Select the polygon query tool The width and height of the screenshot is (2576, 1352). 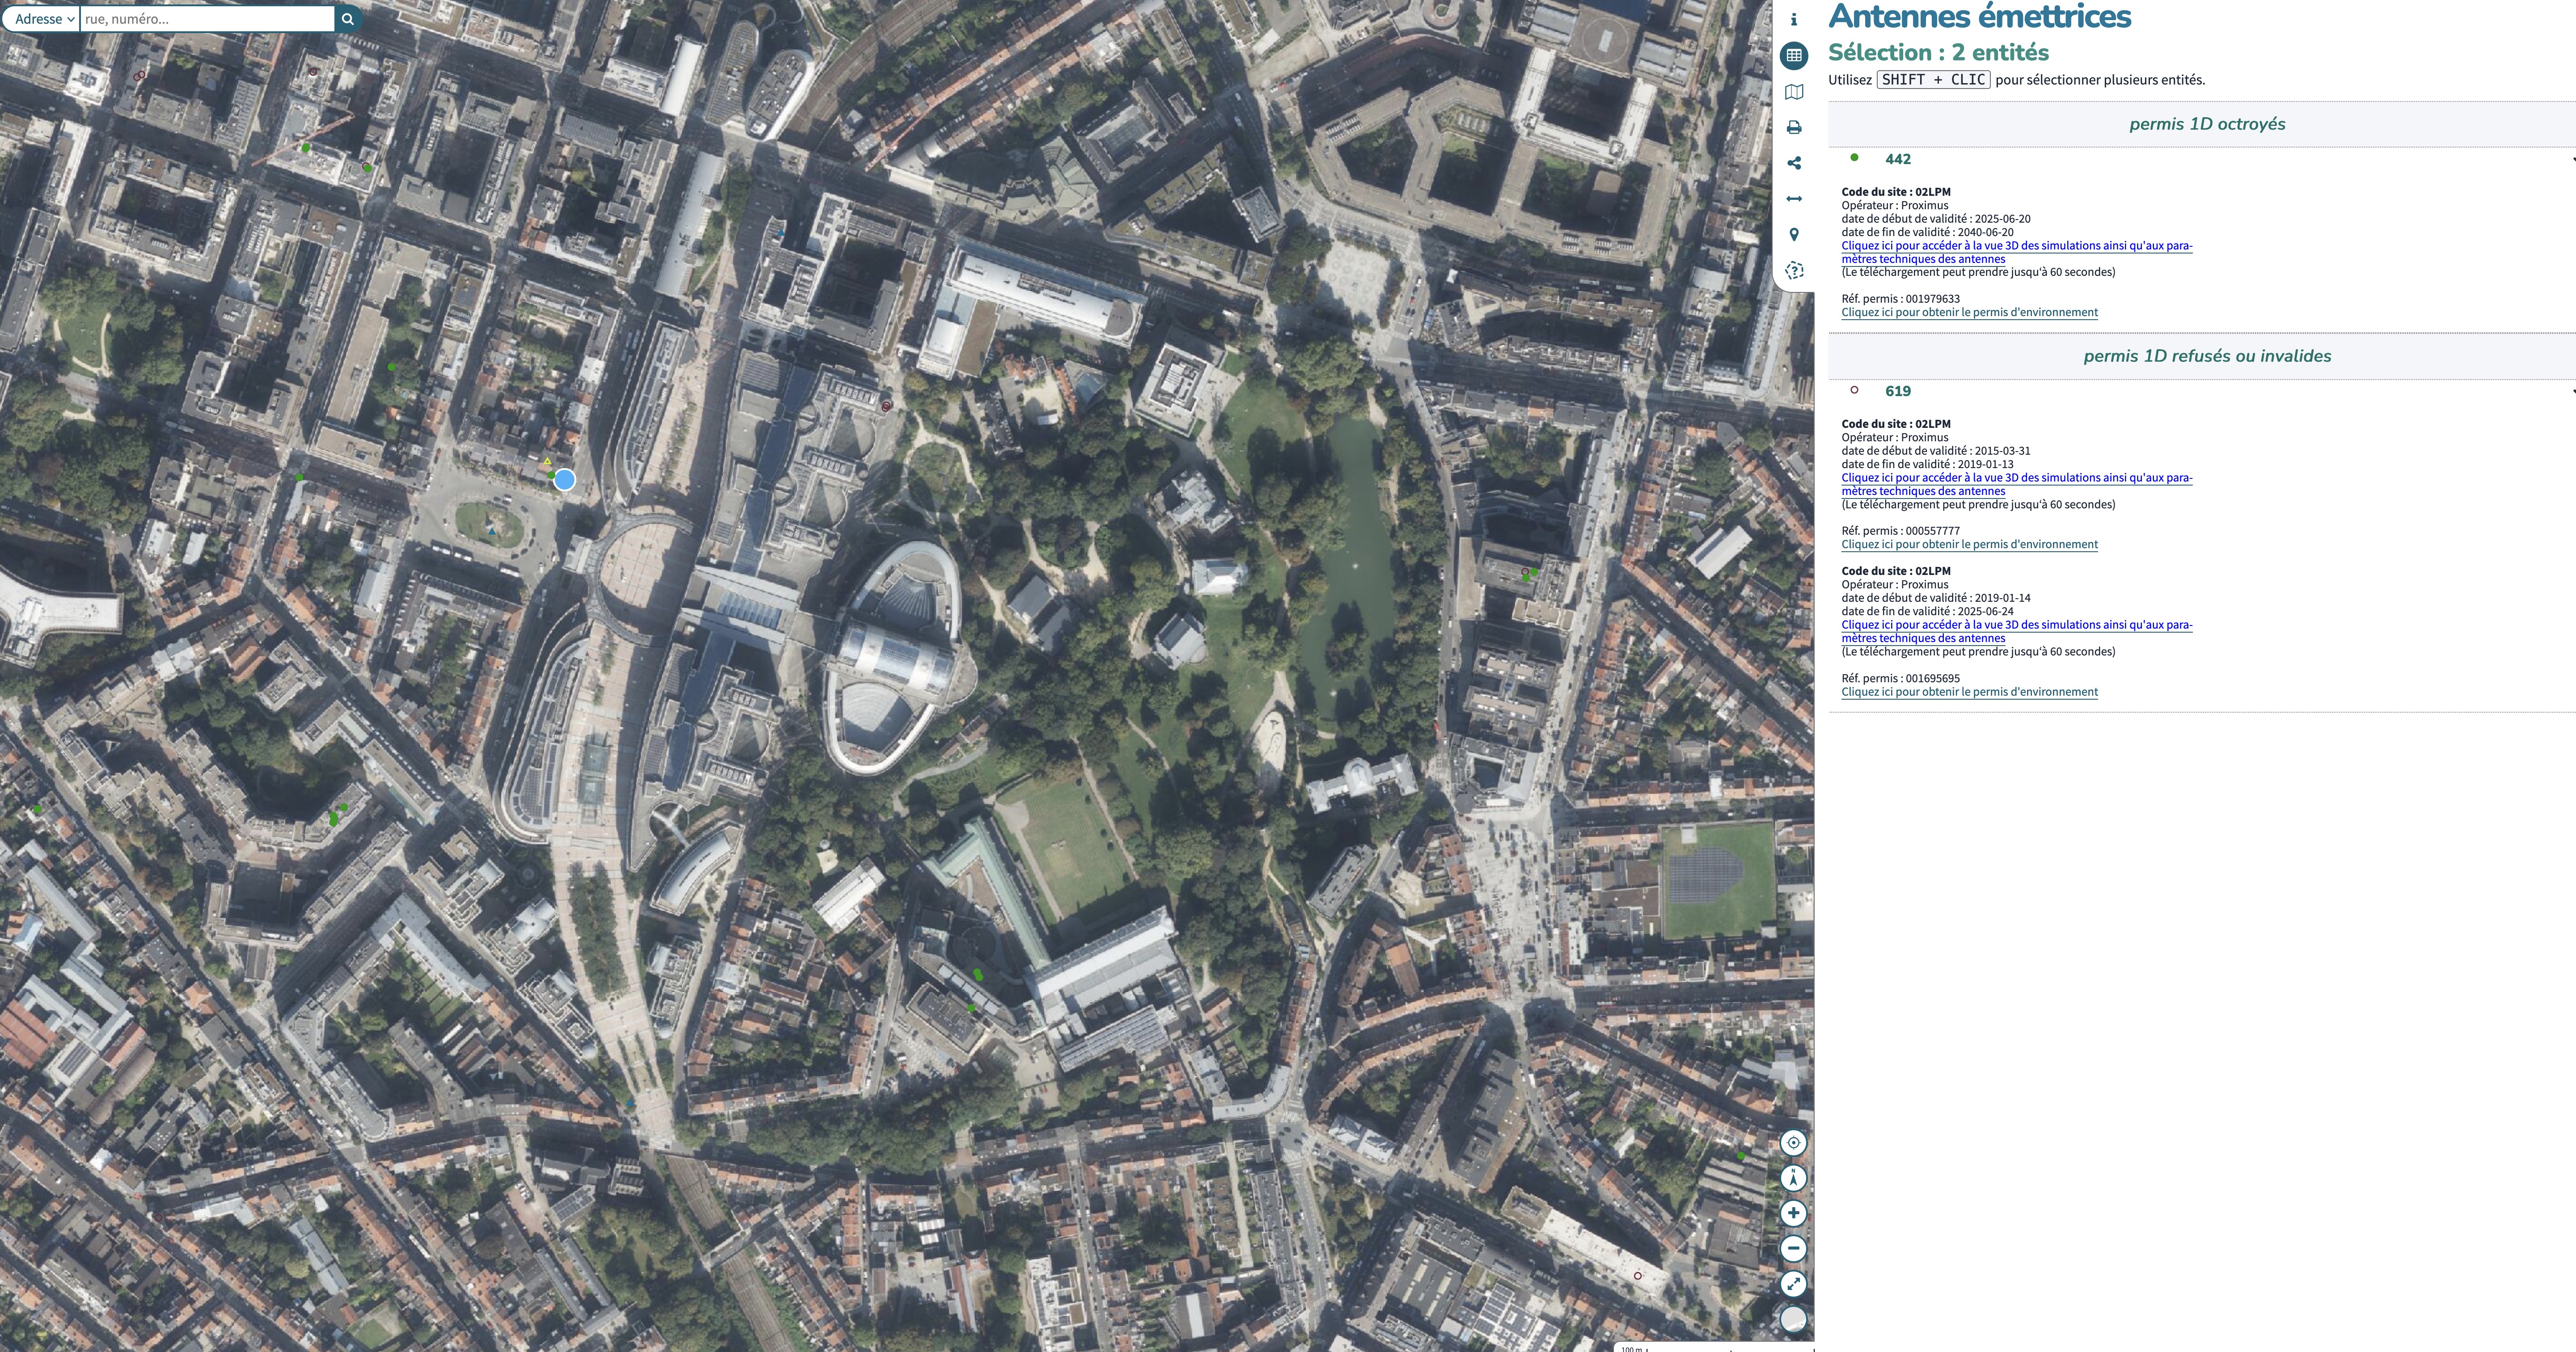tap(1794, 271)
